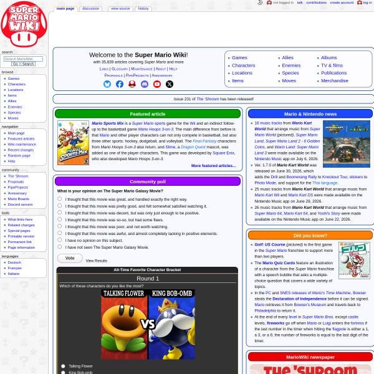Open the Discord social icon

(145, 84)
